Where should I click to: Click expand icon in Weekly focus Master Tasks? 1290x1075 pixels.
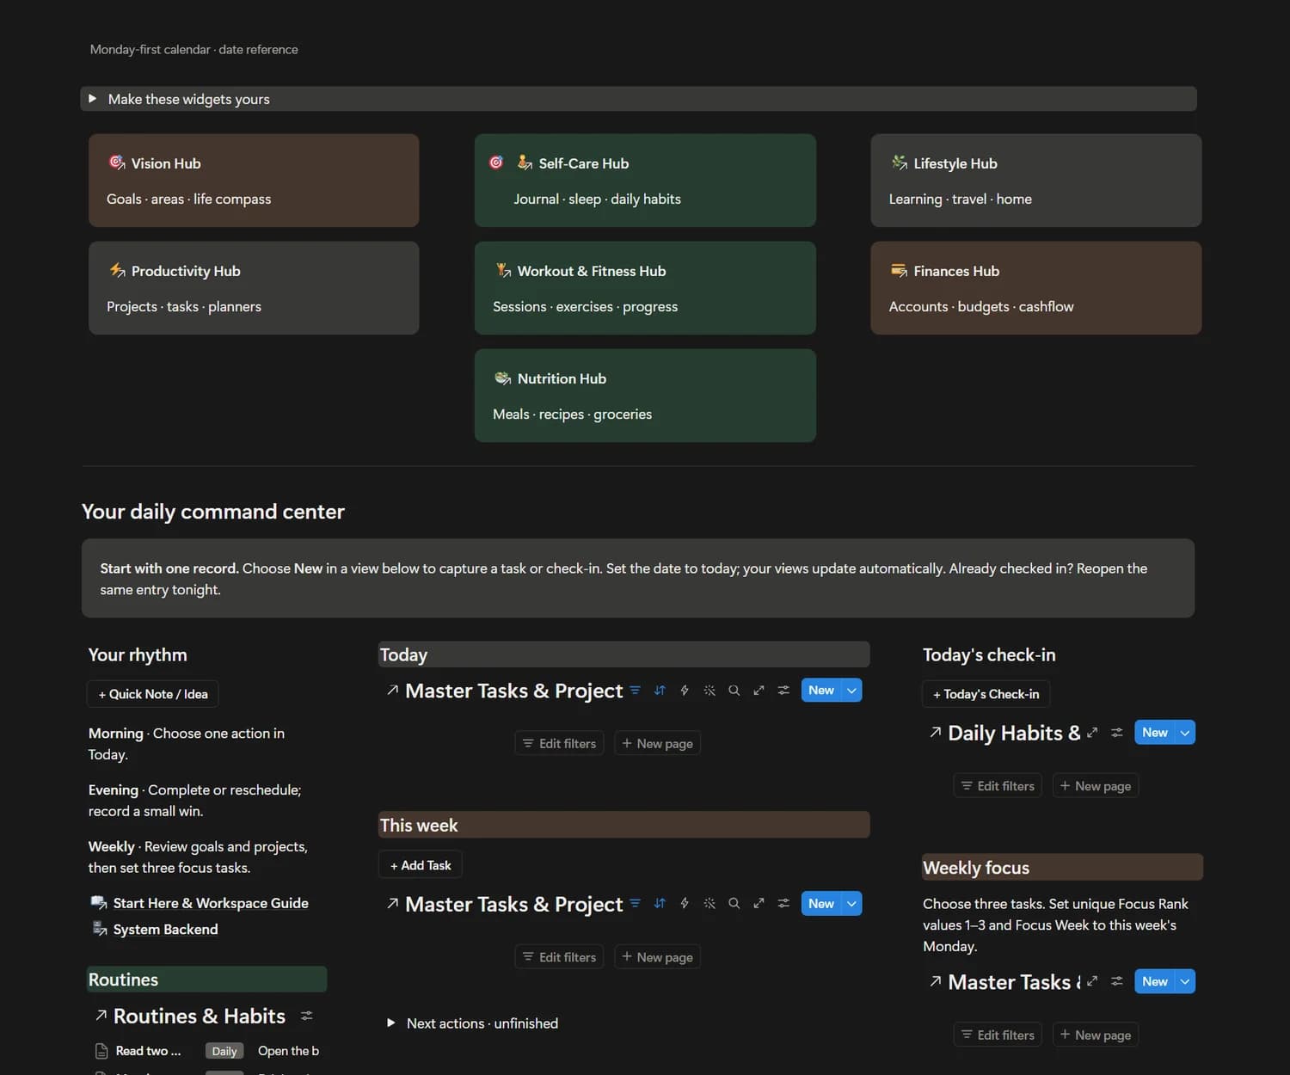click(1092, 981)
